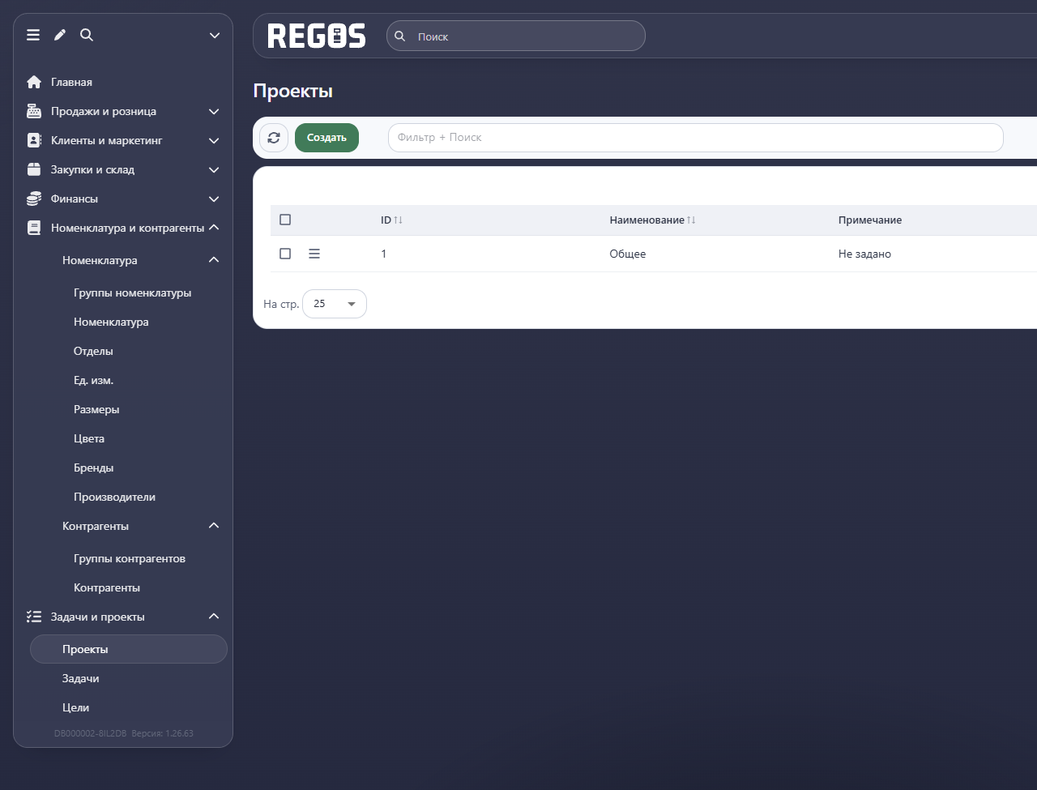Image resolution: width=1037 pixels, height=790 pixels.
Task: Click the Фильтр + Поиск field
Action: [695, 138]
